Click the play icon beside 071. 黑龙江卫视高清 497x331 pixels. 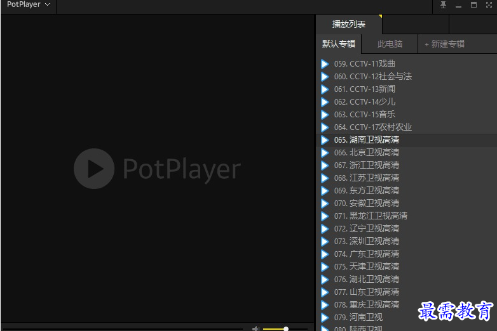click(x=325, y=216)
